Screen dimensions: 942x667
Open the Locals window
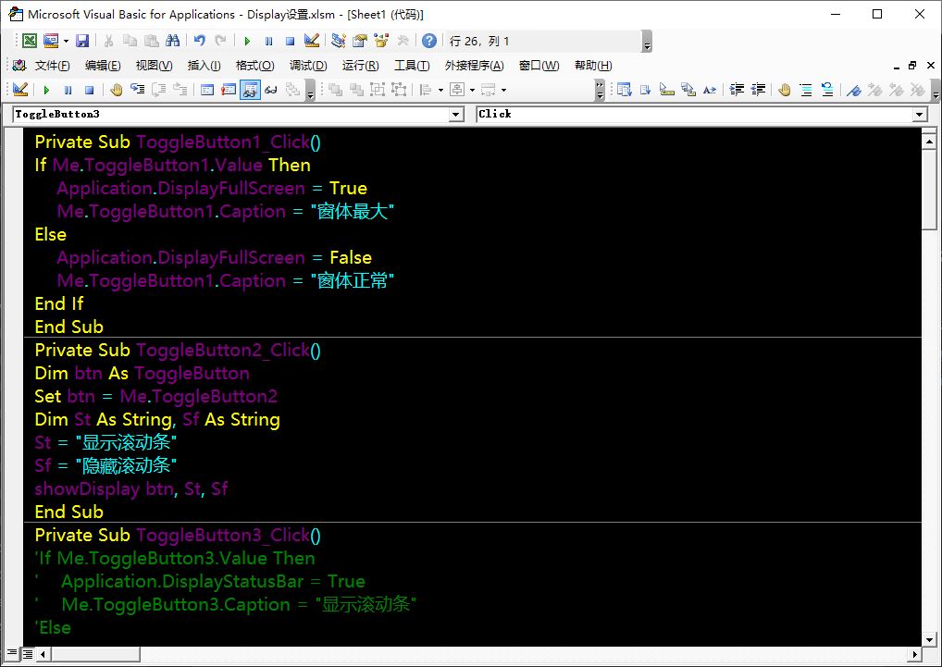[207, 90]
